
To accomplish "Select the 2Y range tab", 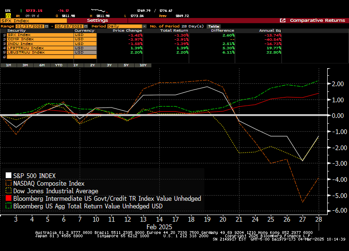I will (x=92, y=65).
